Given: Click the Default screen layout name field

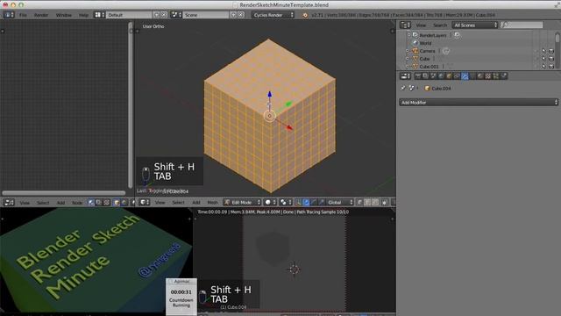Looking at the screenshot, I should [x=129, y=15].
